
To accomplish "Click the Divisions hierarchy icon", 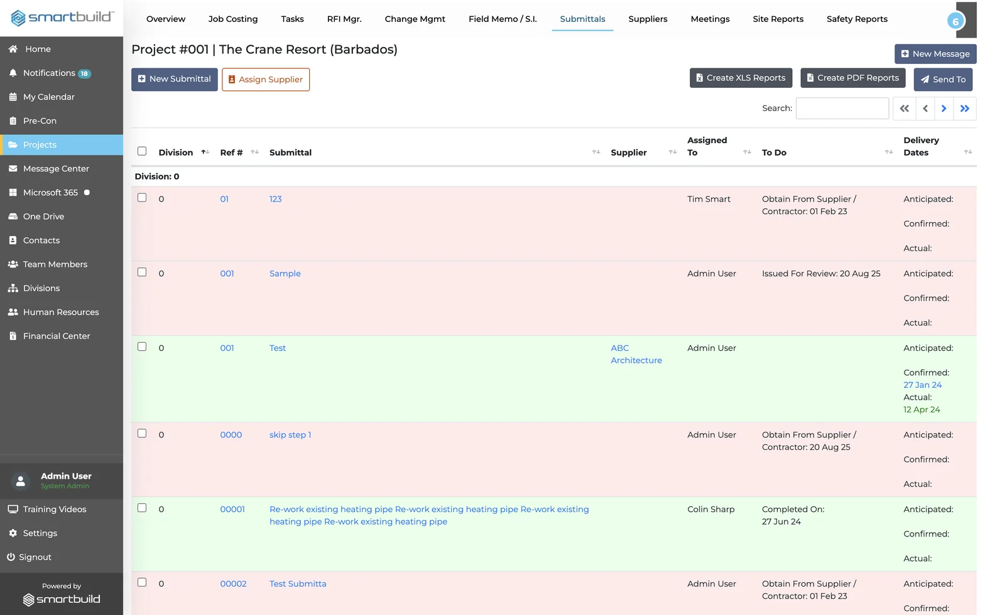I will (13, 288).
